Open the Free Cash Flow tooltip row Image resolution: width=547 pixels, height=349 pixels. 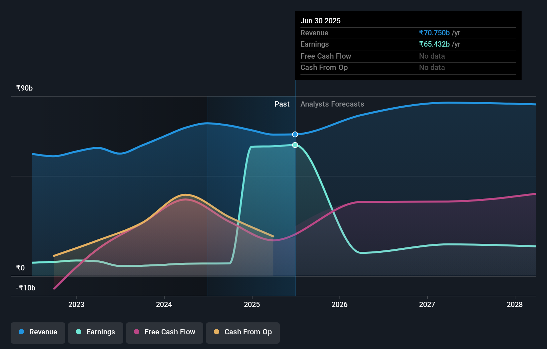coord(326,56)
